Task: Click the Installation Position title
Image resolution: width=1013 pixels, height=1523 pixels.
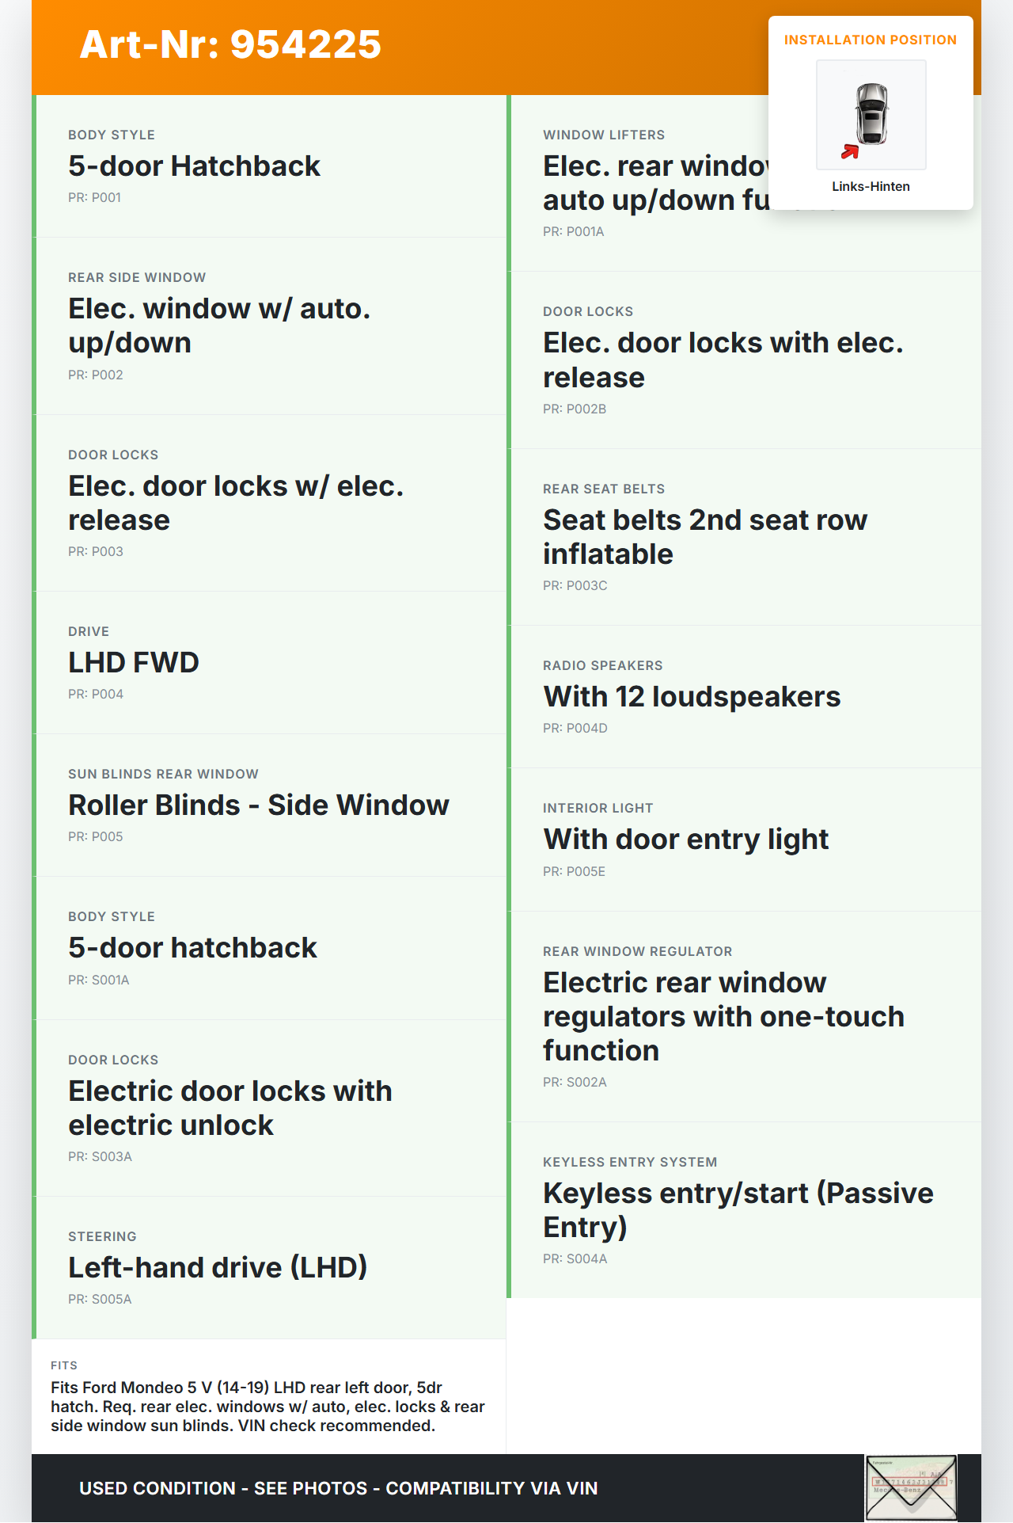Action: [x=870, y=40]
